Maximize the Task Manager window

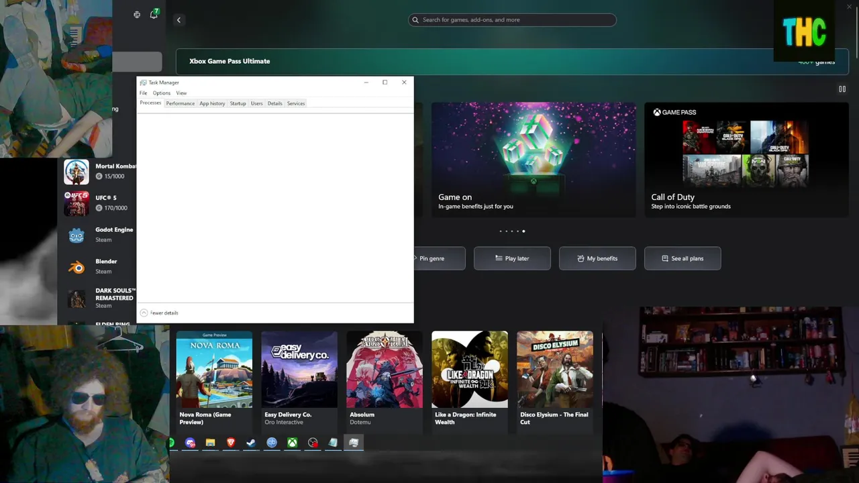[385, 83]
